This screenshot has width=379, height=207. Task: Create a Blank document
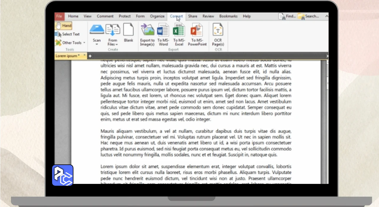[x=129, y=33]
